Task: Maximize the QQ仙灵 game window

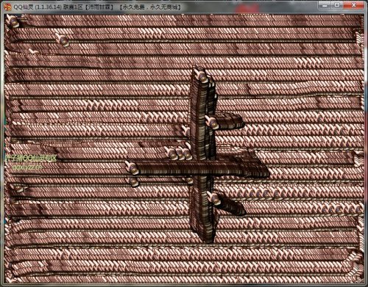Action: point(337,4)
